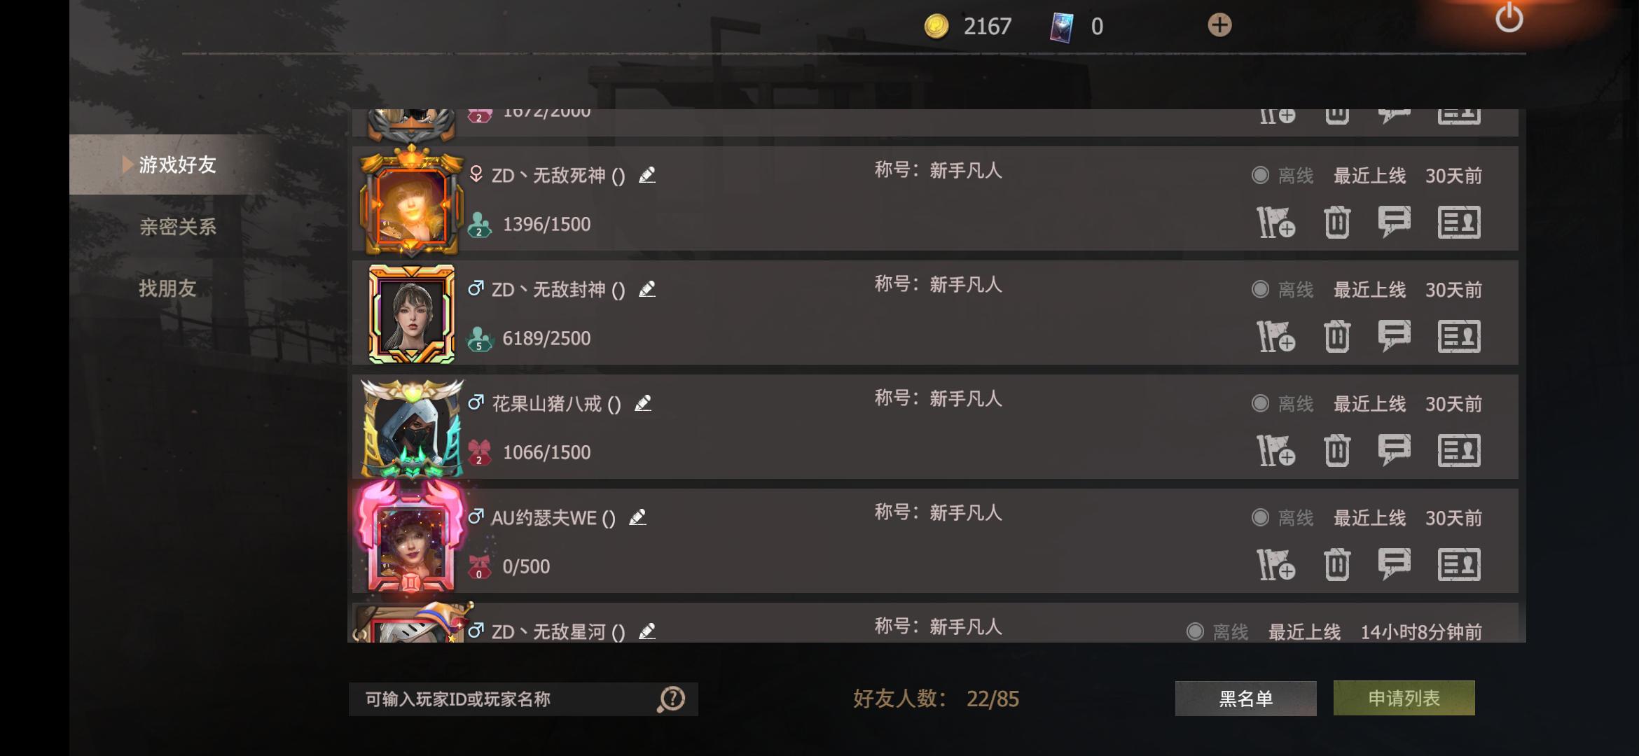The height and width of the screenshot is (756, 1639).
Task: Invite ZD丶无敌封神 via flag plus icon
Action: pos(1275,337)
